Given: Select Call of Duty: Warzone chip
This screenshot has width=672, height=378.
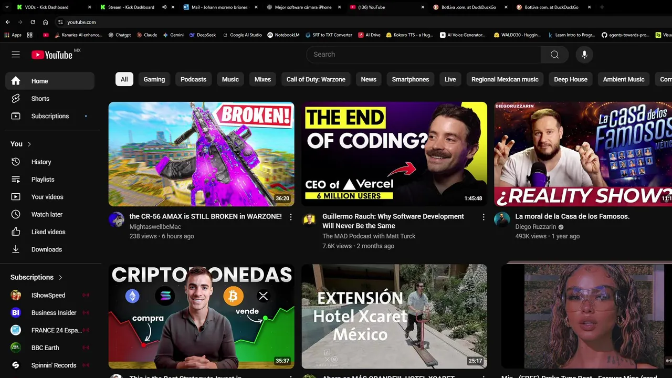Looking at the screenshot, I should pos(316,79).
